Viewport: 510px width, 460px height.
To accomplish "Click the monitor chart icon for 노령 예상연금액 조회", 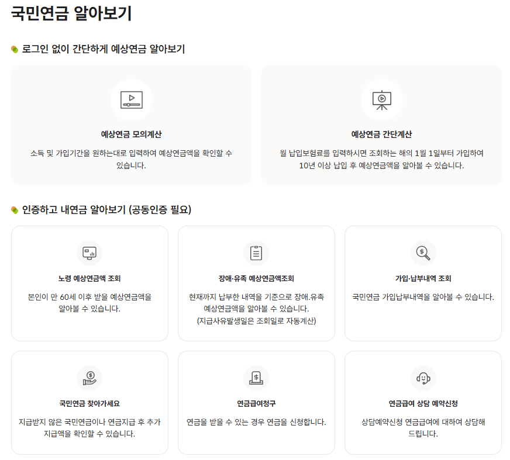I will click(89, 253).
